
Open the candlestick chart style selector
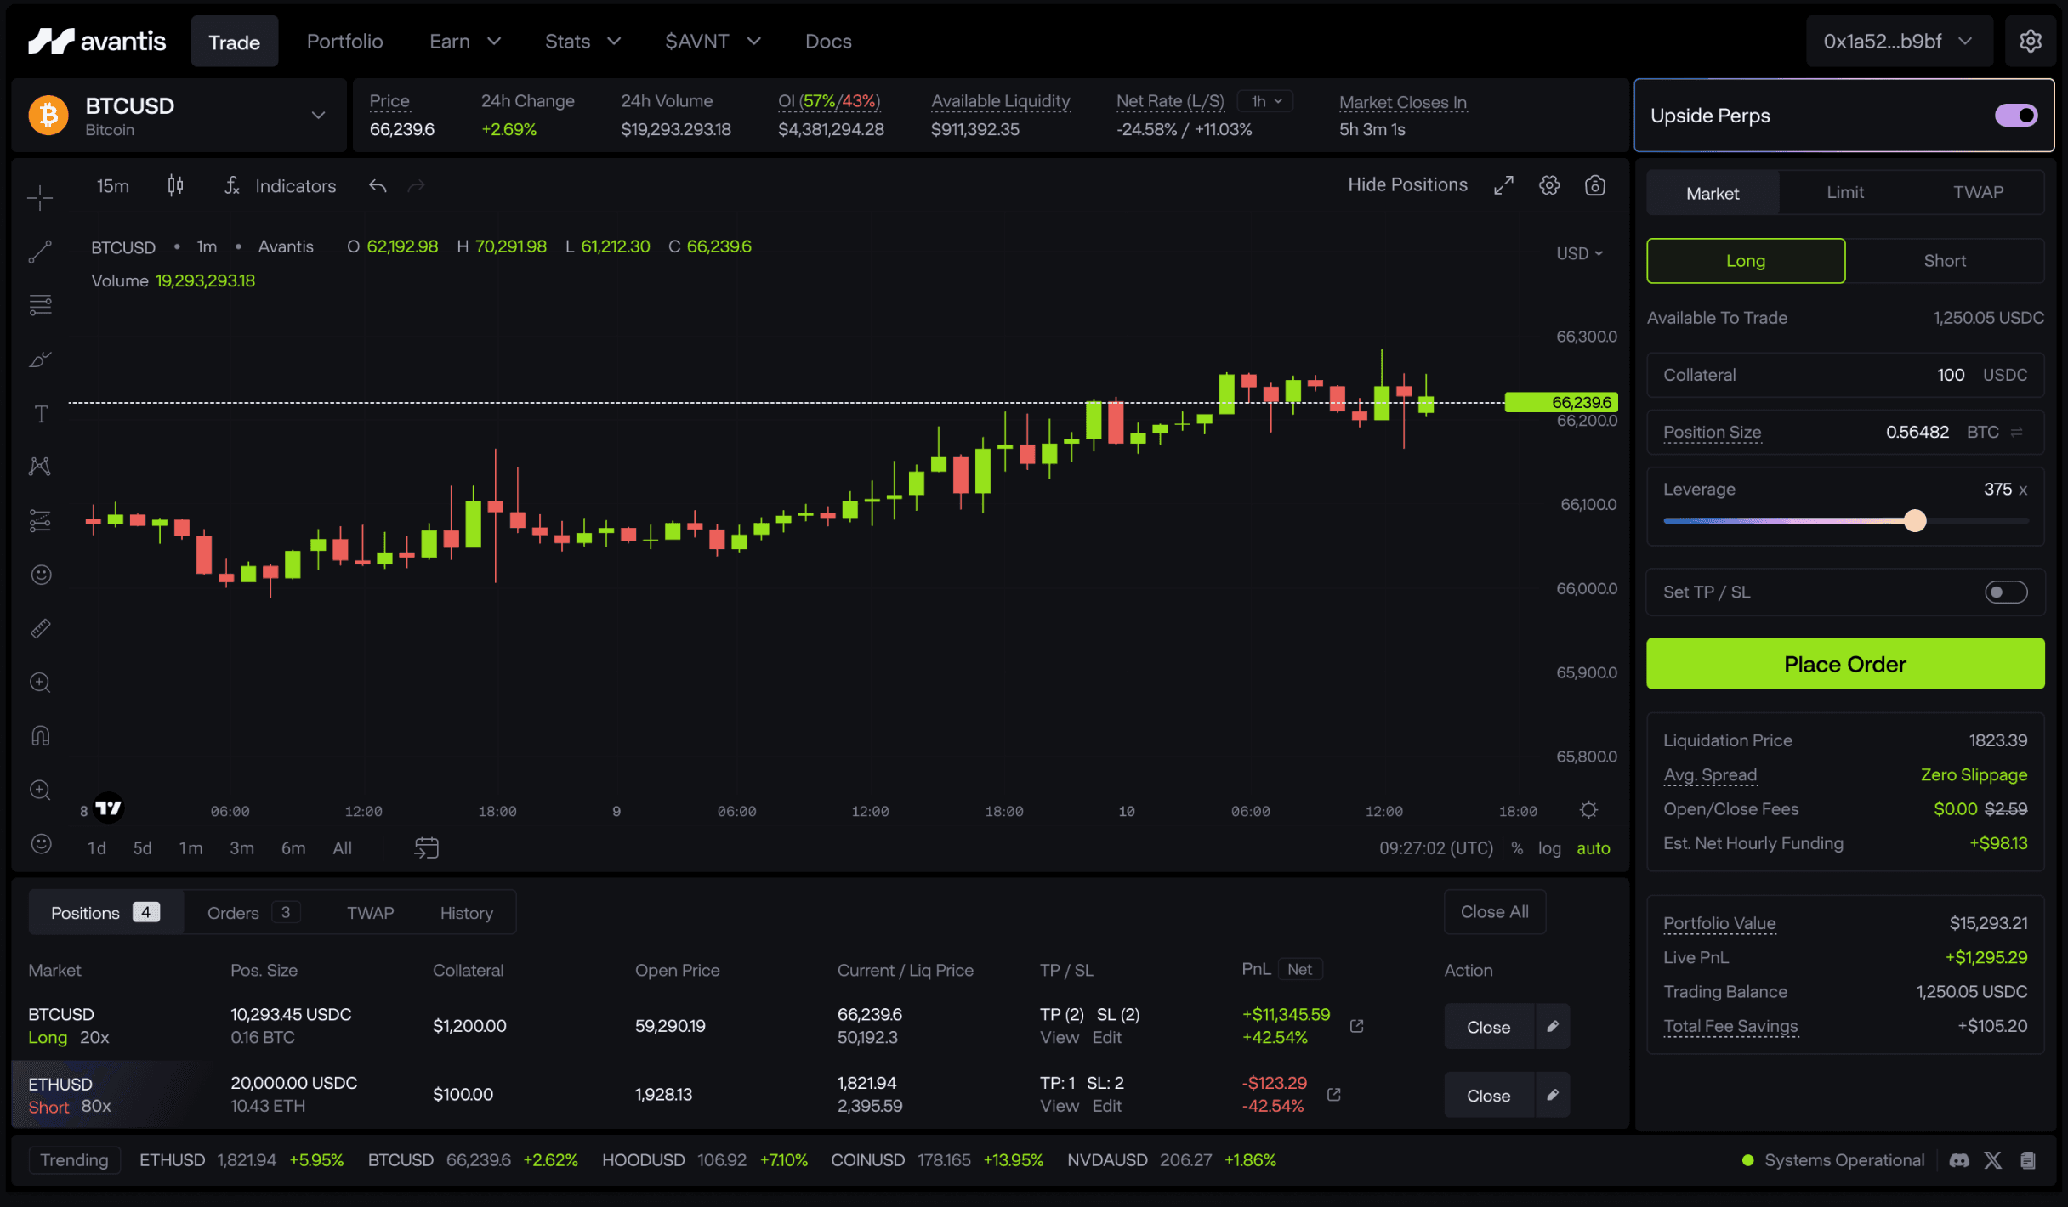(175, 185)
